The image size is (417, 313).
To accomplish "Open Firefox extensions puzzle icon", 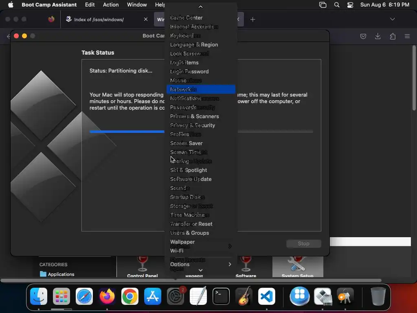I will tap(393, 36).
